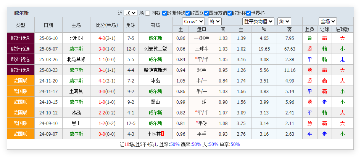Open the 终 dropdown next to Crow*
Viewport: 361px width, 157px height.
[215, 21]
